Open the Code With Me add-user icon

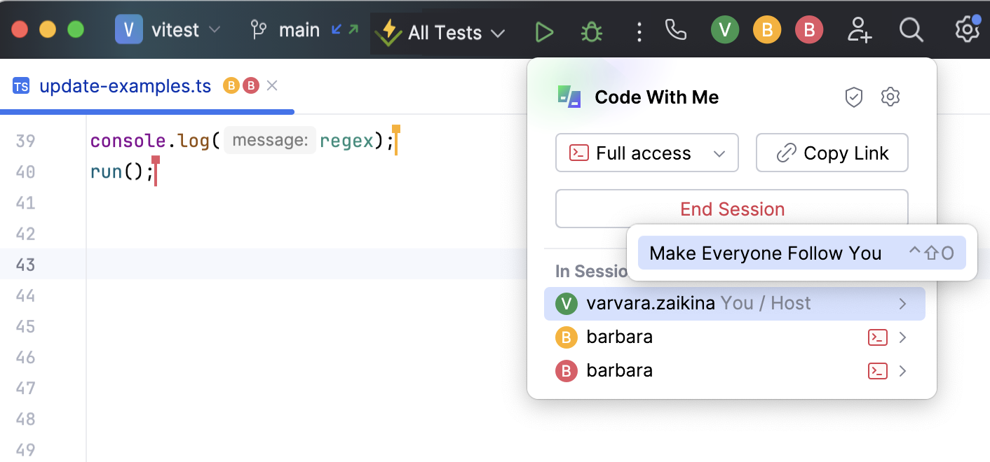pos(859,30)
